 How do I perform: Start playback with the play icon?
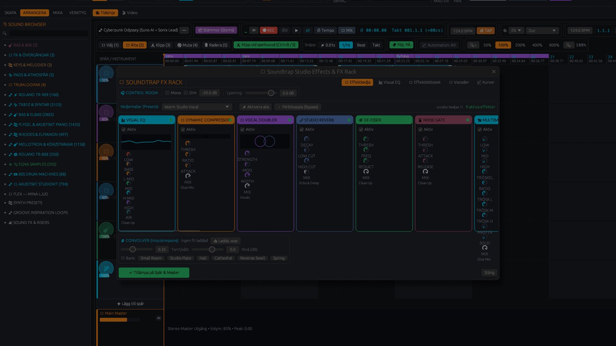pyautogui.click(x=296, y=30)
